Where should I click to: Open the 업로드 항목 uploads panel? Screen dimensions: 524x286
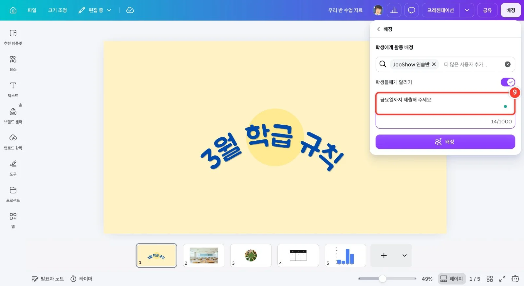pyautogui.click(x=13, y=142)
